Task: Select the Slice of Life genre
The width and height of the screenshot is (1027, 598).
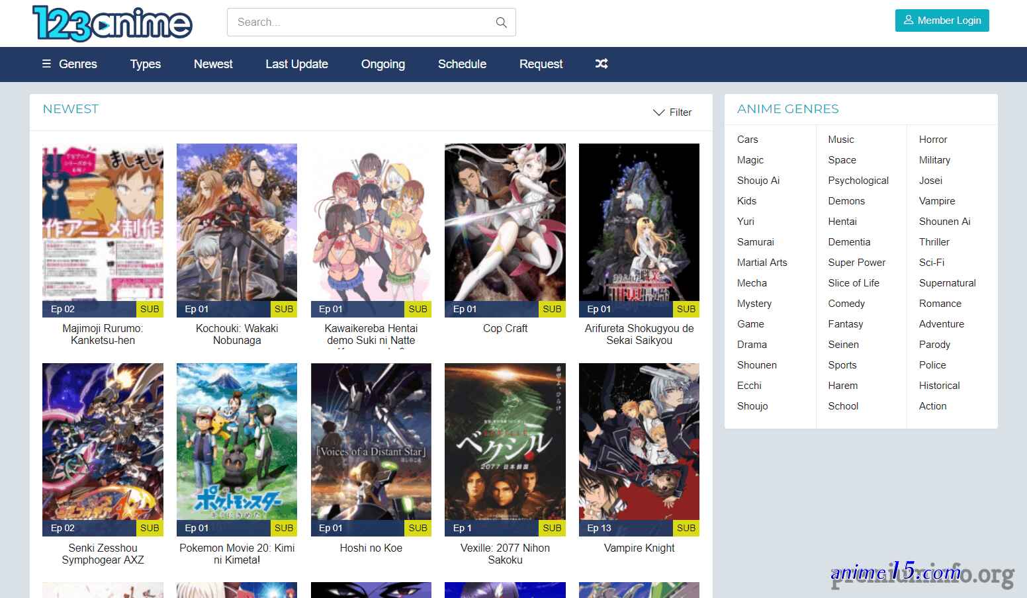Action: pyautogui.click(x=854, y=283)
